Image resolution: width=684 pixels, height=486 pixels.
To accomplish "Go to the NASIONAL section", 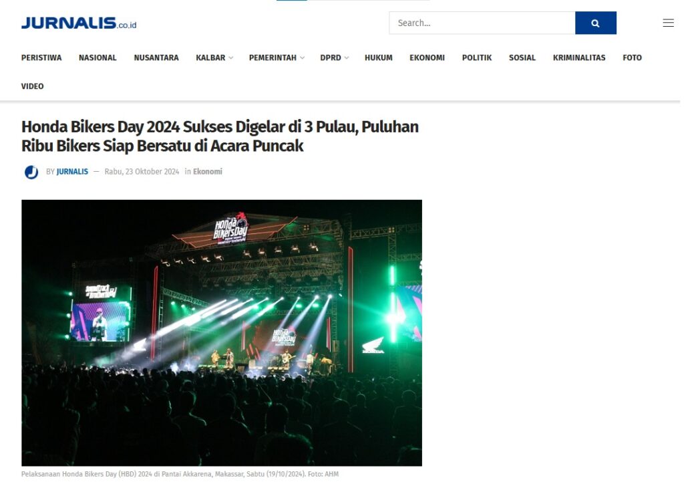I will click(x=98, y=57).
